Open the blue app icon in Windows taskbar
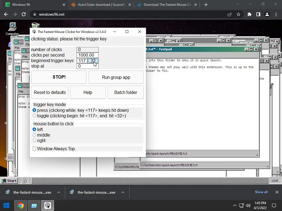Screen dimensions: 282x211 click(x=34, y=206)
